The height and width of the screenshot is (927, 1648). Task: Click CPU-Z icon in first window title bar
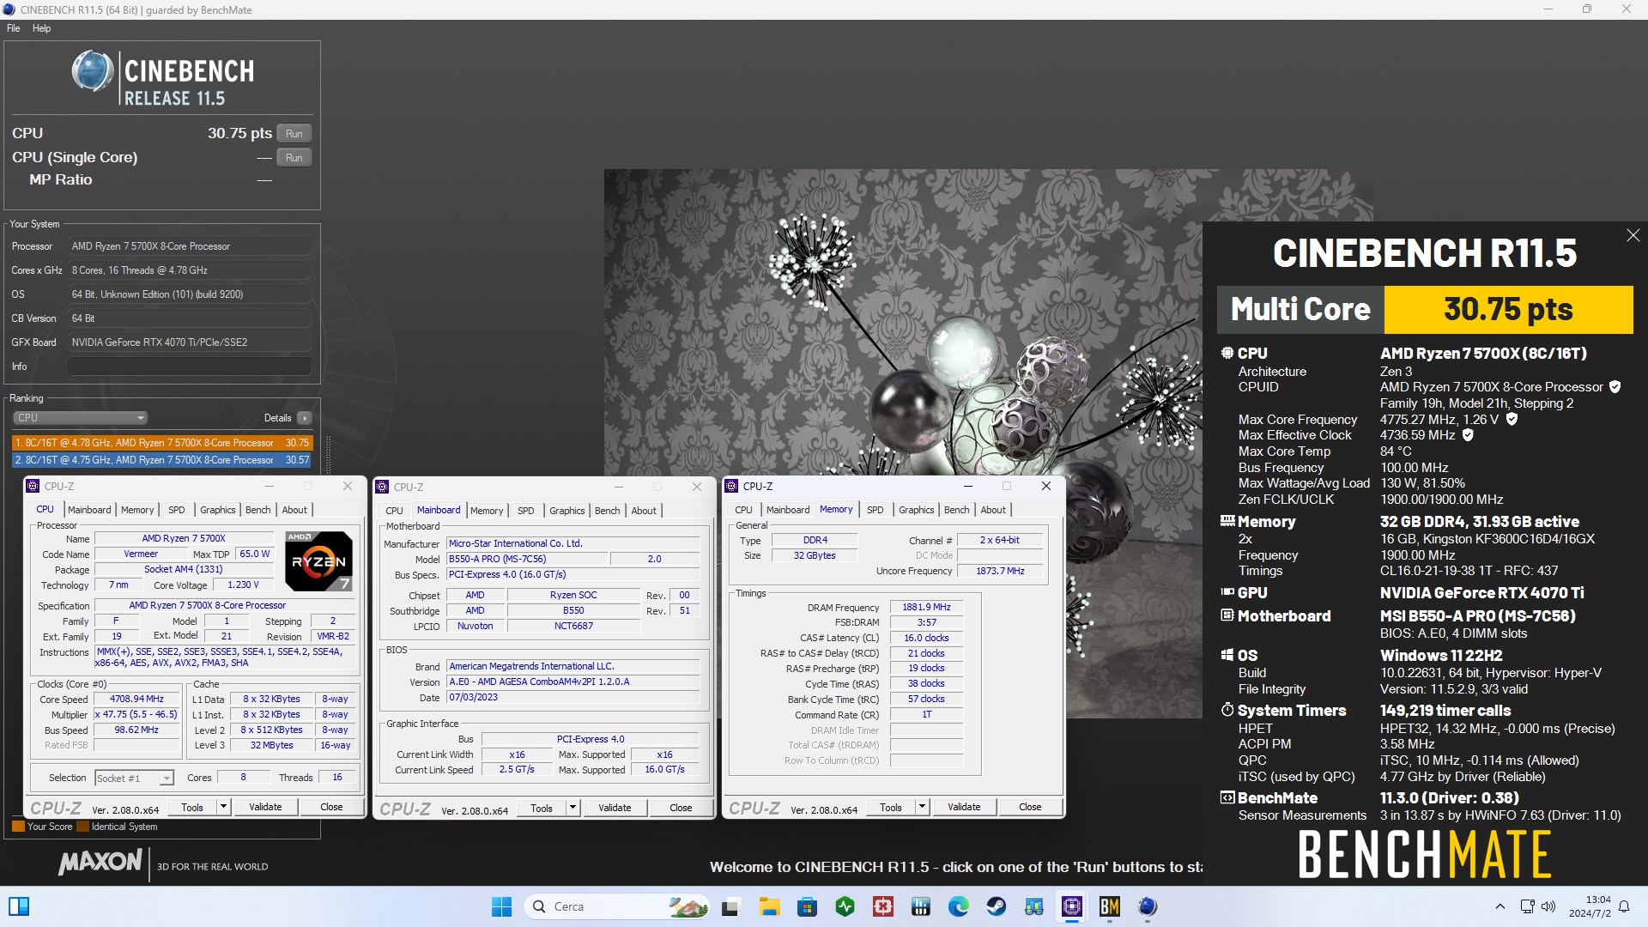click(x=33, y=486)
